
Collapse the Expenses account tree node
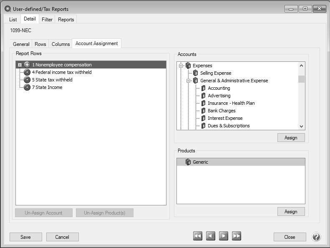181,66
